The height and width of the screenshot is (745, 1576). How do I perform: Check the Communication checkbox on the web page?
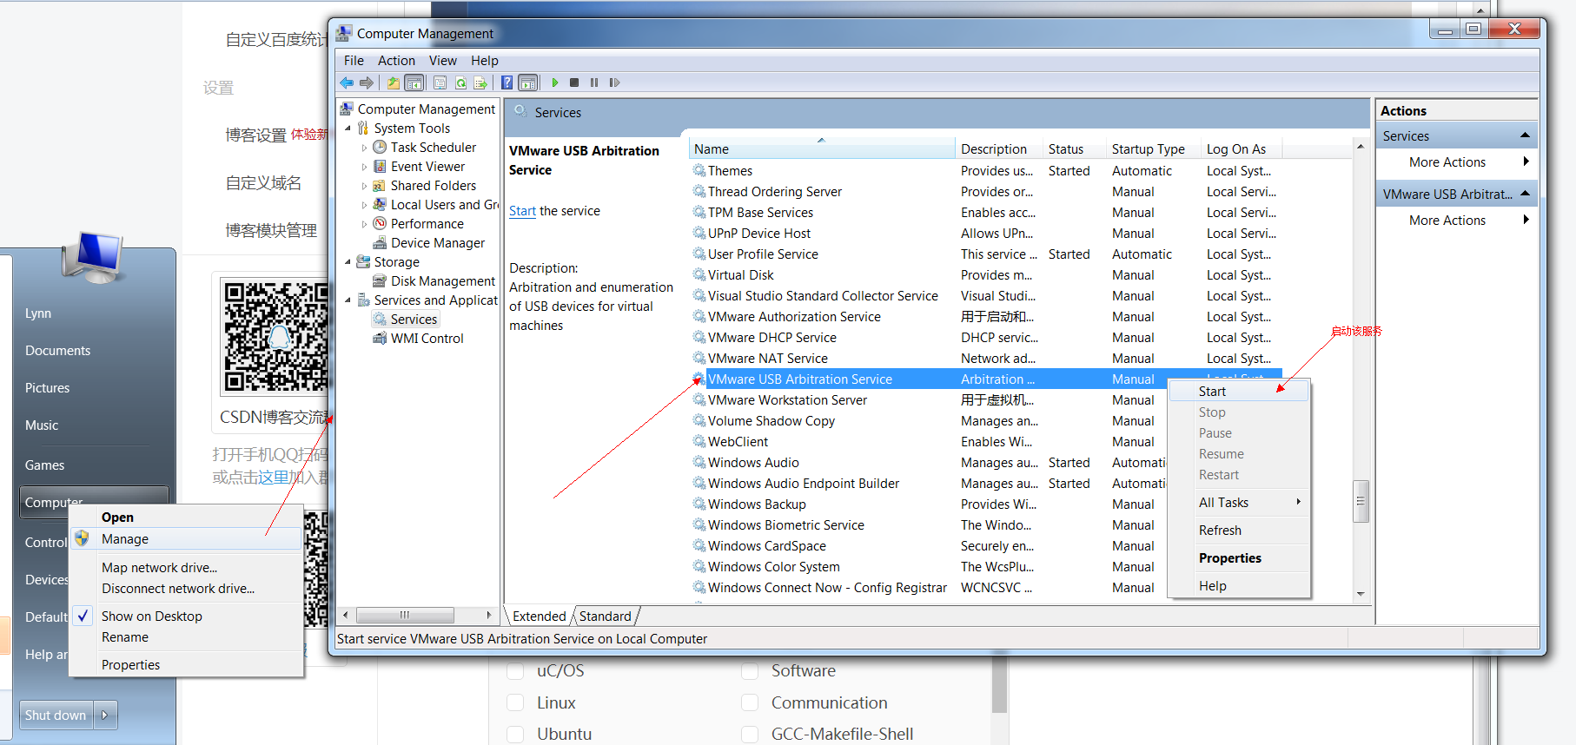click(750, 702)
